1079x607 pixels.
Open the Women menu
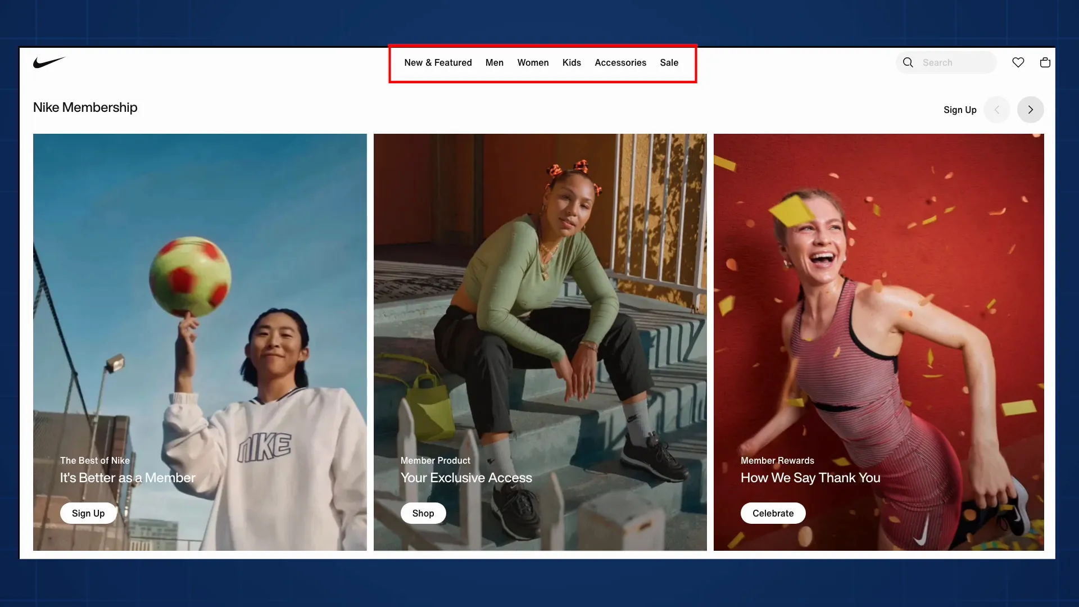533,62
